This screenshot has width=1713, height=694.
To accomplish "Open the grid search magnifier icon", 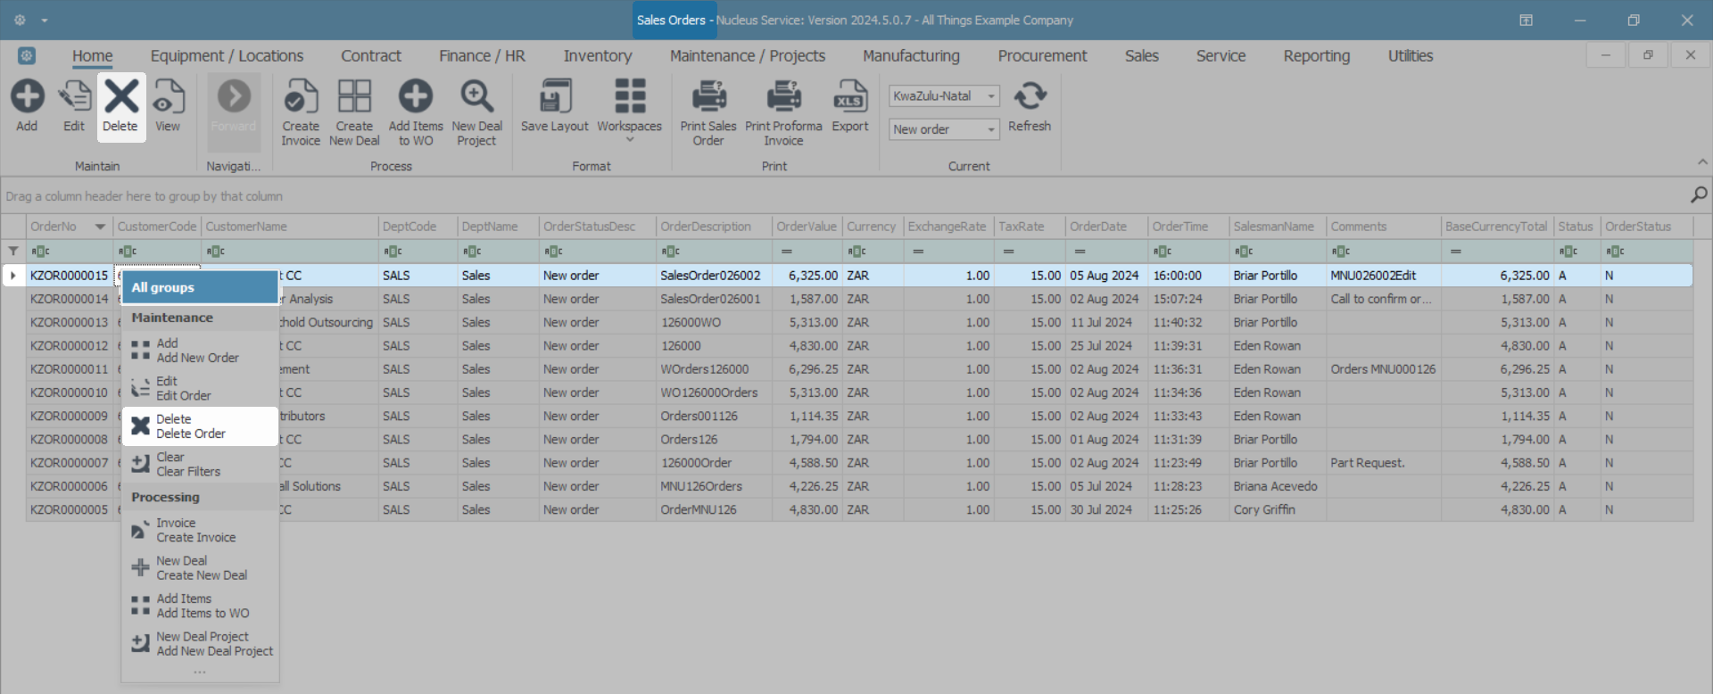I will (1698, 195).
